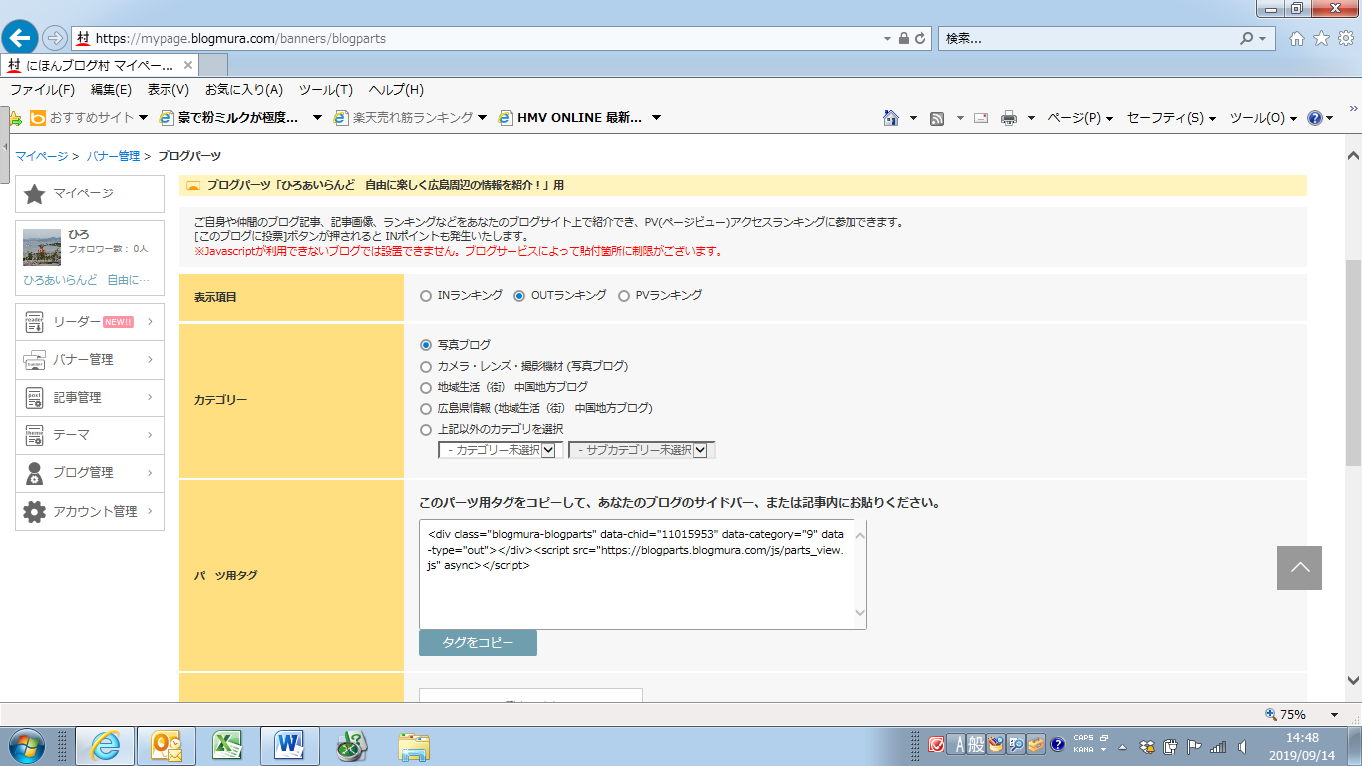Click the バナー管理 breadcrumb link
The image size is (1362, 766).
click(113, 156)
